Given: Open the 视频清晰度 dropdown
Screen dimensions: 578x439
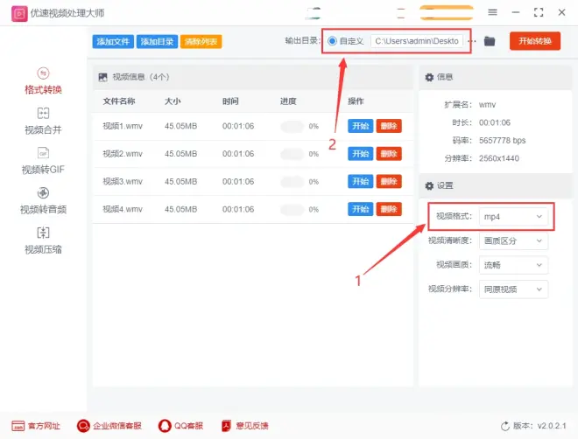Looking at the screenshot, I should pos(514,240).
